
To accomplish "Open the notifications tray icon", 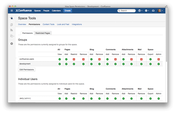I will 153,10.
